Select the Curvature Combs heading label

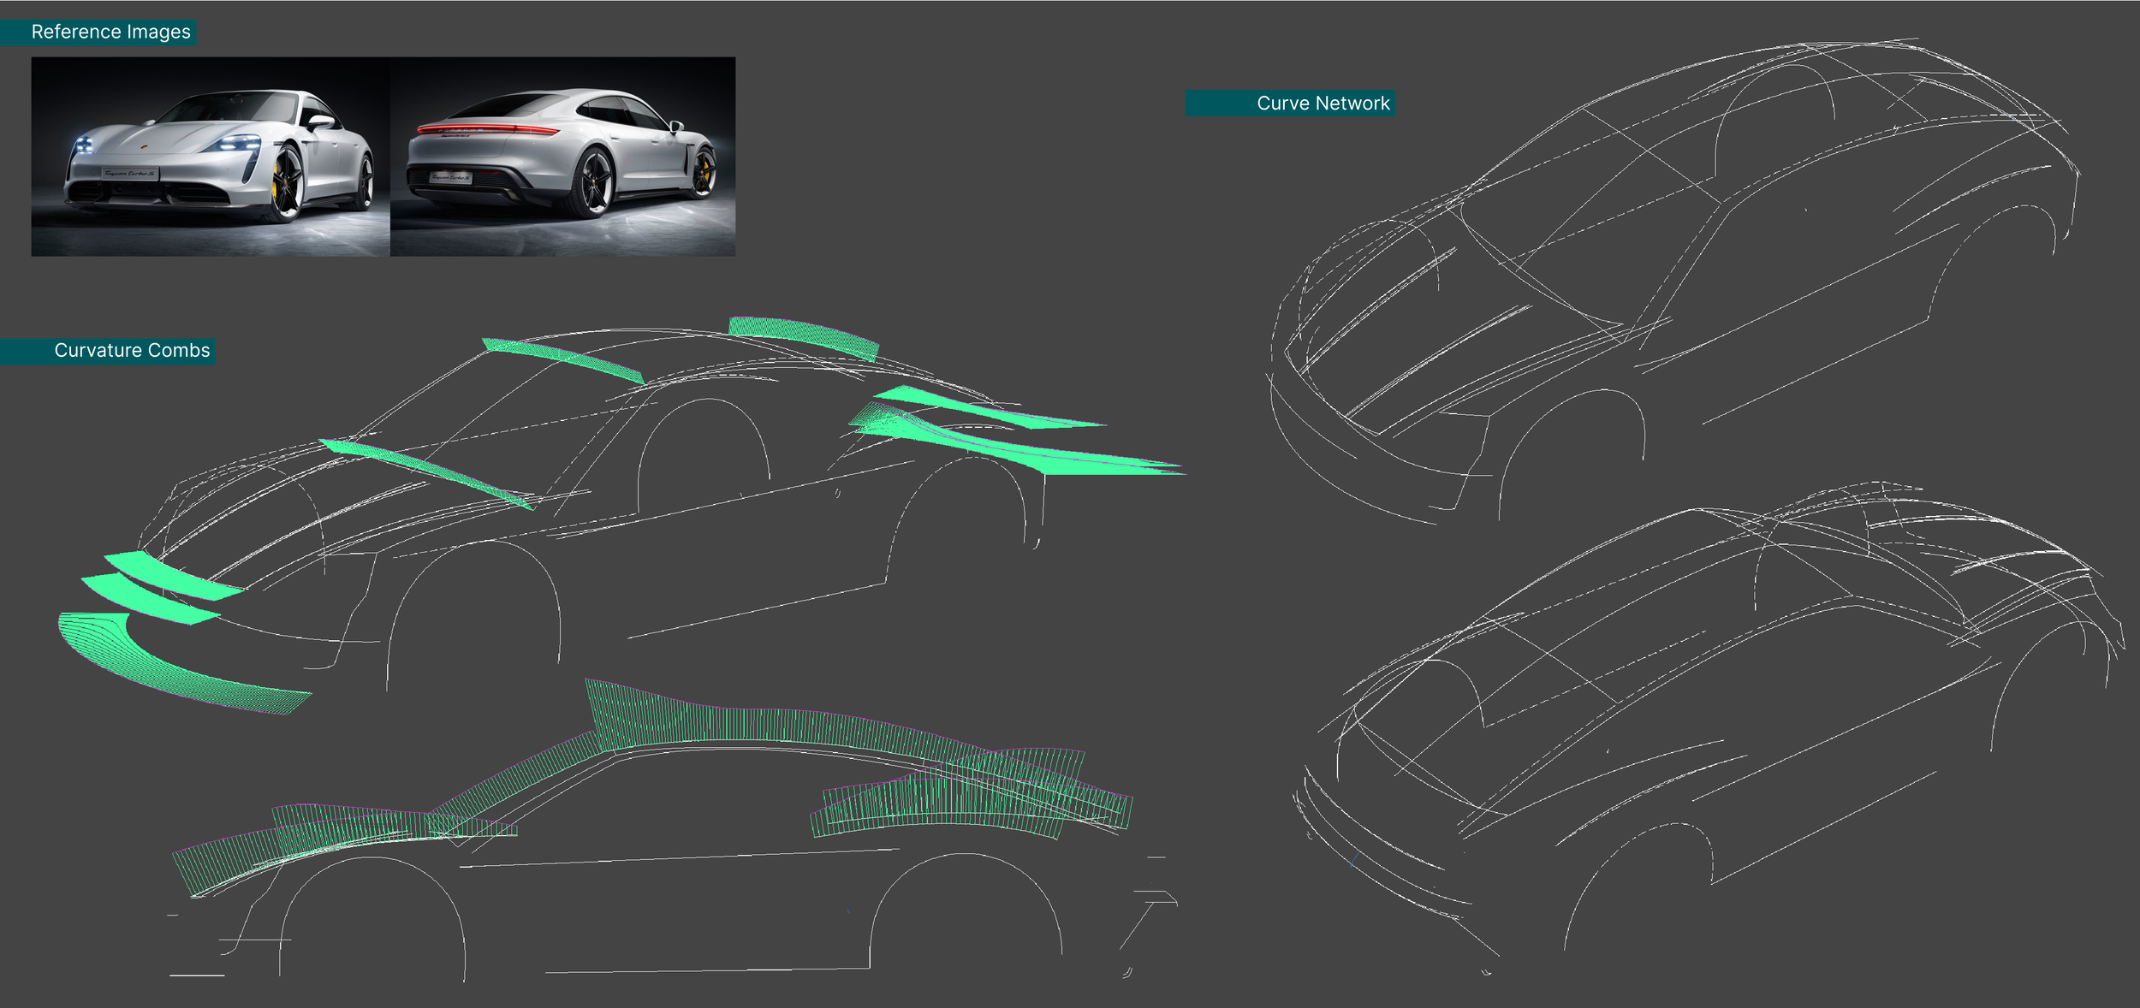pos(132,351)
